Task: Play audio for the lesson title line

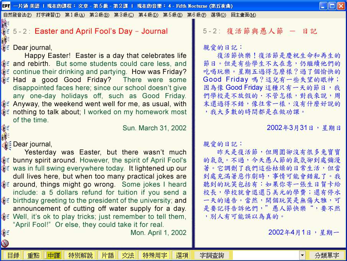Action: click(5, 31)
